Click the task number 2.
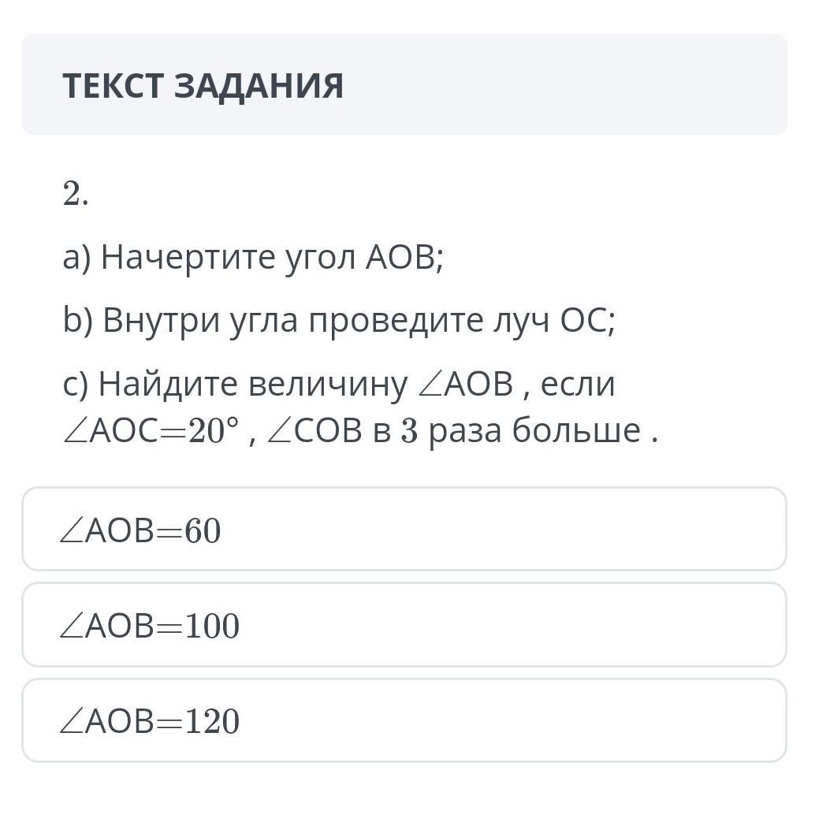This screenshot has width=819, height=822. (74, 194)
